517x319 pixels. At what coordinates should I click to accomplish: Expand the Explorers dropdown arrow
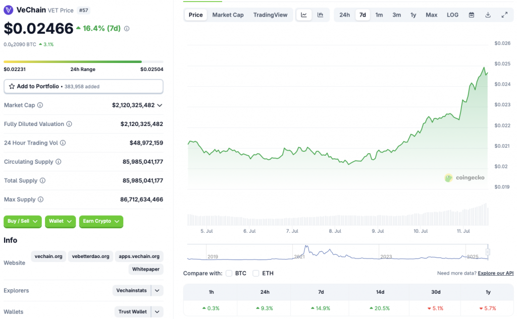point(158,290)
